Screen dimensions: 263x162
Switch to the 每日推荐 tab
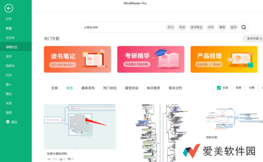point(153,88)
